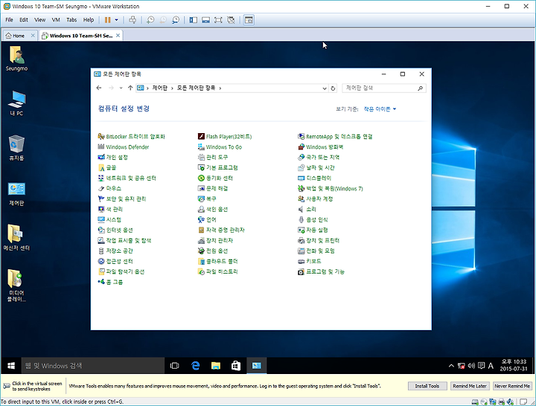The width and height of the screenshot is (536, 406).
Task: Show or hide the VMware library panel
Action: [x=194, y=20]
